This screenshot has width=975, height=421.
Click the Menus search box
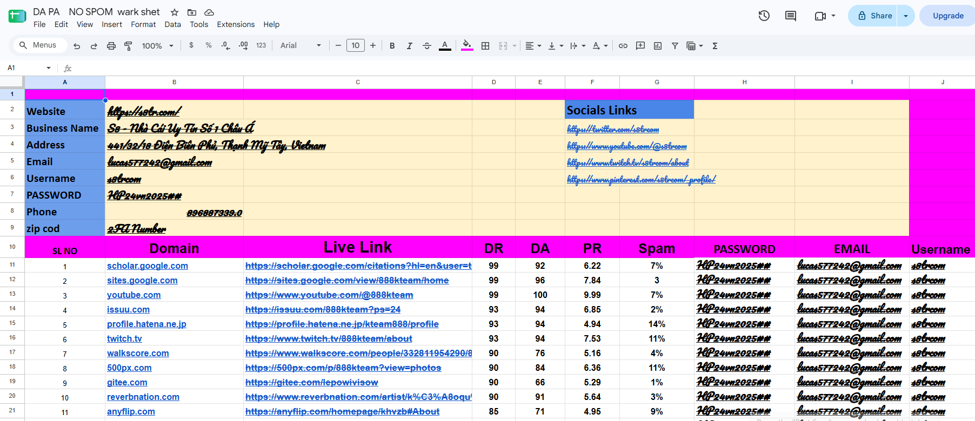click(40, 45)
